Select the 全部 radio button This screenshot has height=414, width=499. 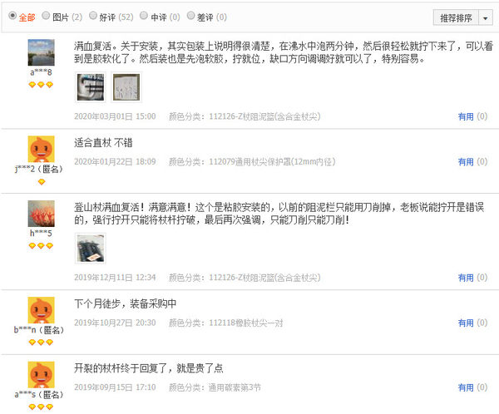[12, 16]
